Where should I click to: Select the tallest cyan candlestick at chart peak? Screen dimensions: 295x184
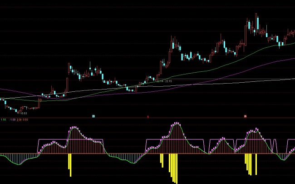pyautogui.click(x=257, y=23)
